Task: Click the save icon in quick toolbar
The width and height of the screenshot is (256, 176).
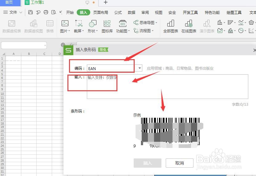Action: pyautogui.click(x=30, y=12)
